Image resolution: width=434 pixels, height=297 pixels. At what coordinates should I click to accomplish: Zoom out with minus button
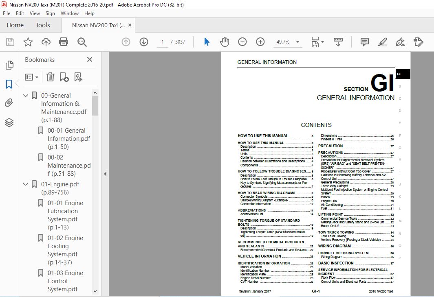242,42
